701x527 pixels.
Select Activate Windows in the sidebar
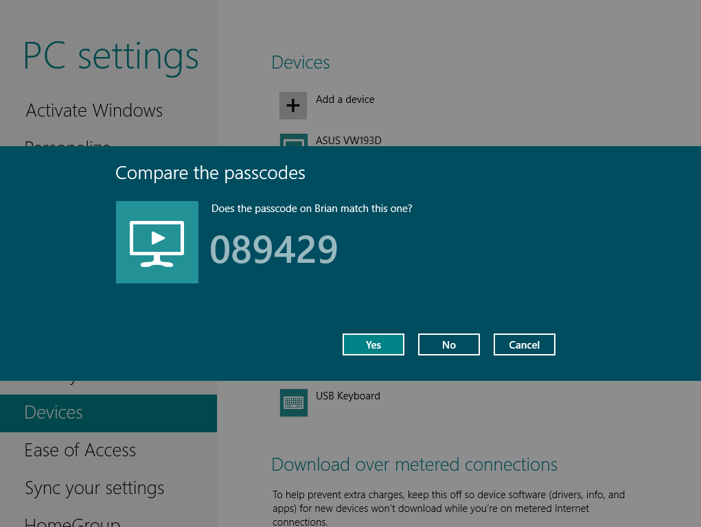[93, 110]
